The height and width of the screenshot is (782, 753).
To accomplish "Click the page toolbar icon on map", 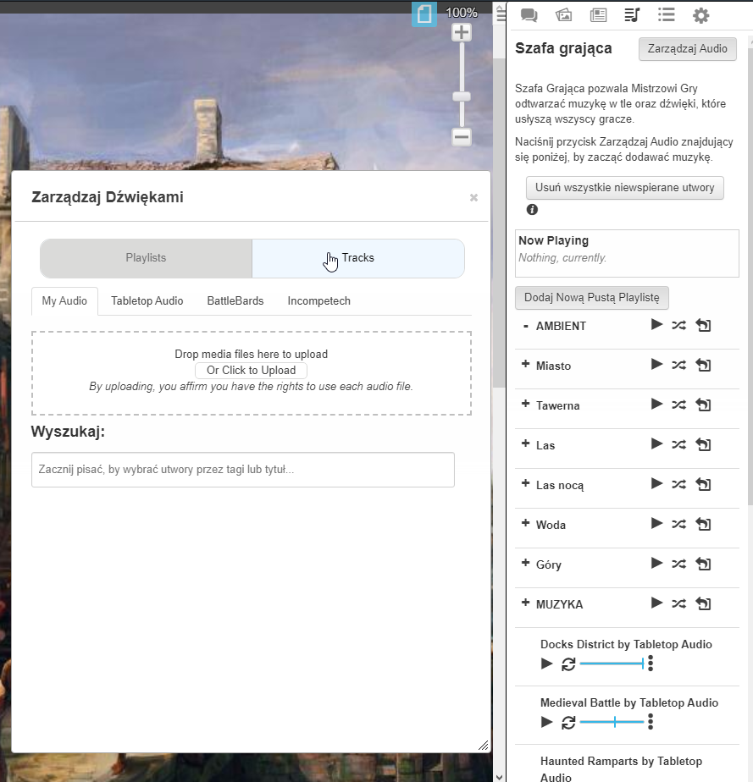I will 424,14.
